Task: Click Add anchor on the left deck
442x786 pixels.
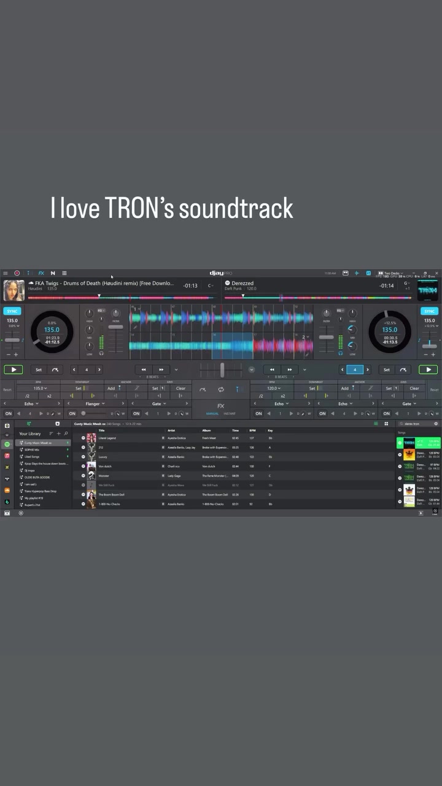Action: click(x=114, y=388)
